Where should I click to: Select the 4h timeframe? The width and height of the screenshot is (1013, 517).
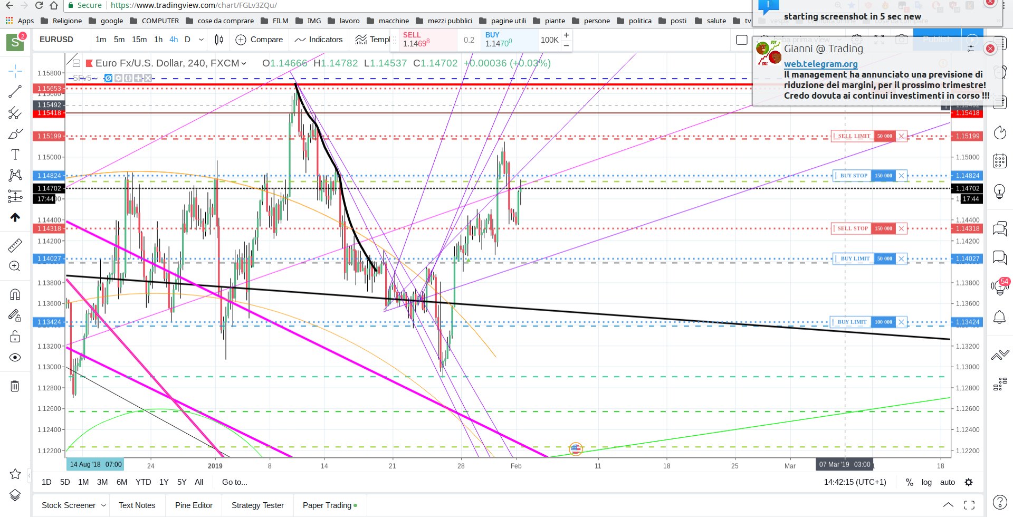click(174, 40)
